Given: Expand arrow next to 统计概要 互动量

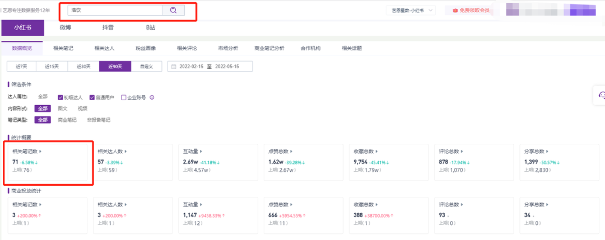Looking at the screenshot, I should [x=202, y=152].
